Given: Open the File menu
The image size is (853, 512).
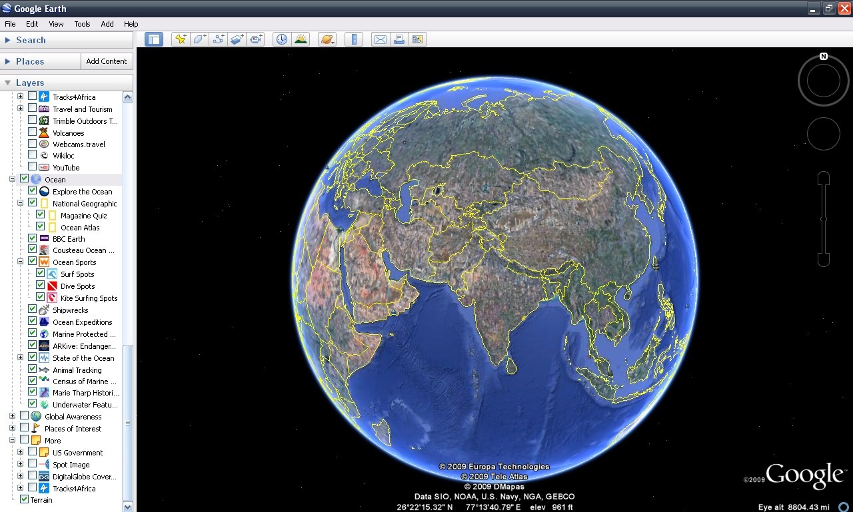Looking at the screenshot, I should (10, 24).
